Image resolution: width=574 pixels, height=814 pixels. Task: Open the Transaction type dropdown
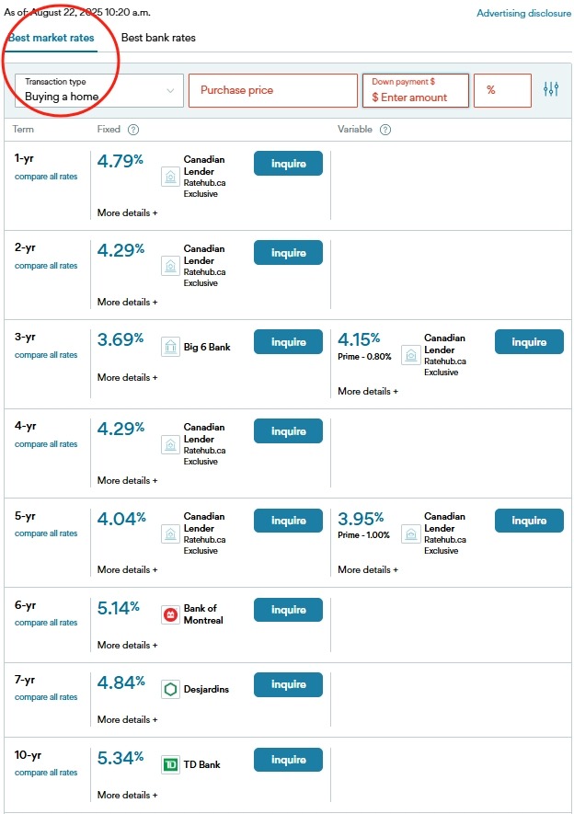coord(99,90)
